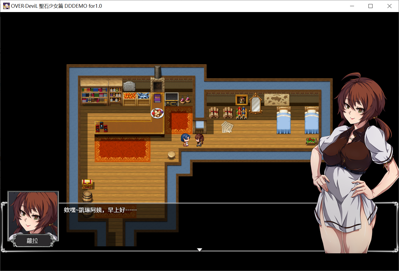This screenshot has height=271, width=399.
Task: Click the brown-haired character sprite
Action: [x=199, y=140]
